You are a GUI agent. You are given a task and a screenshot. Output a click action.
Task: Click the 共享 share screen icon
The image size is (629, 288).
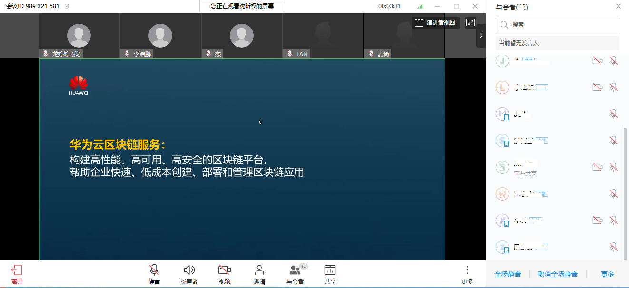coord(330,270)
